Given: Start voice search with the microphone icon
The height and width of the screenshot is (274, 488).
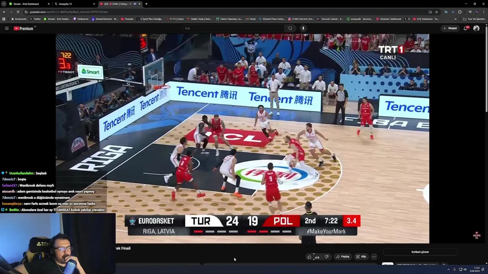Looking at the screenshot, I should [x=303, y=28].
